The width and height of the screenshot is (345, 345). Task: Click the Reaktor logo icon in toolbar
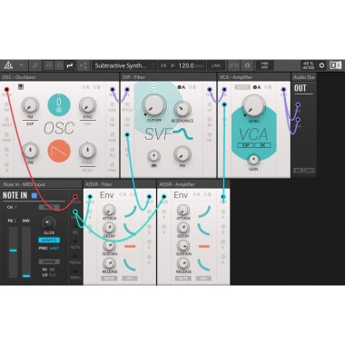(8, 65)
